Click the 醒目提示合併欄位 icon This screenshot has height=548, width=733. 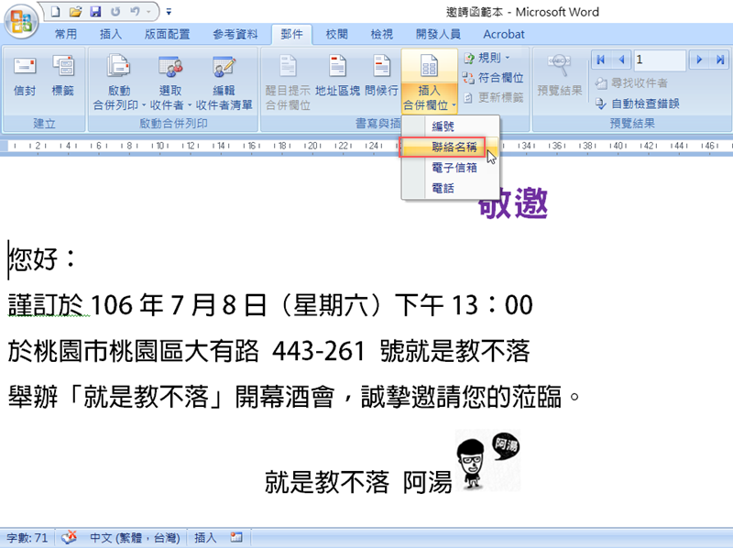[x=288, y=82]
